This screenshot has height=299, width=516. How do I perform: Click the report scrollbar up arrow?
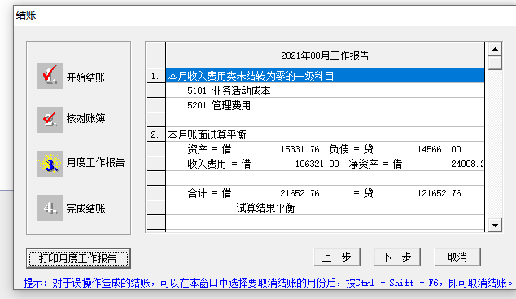click(495, 50)
